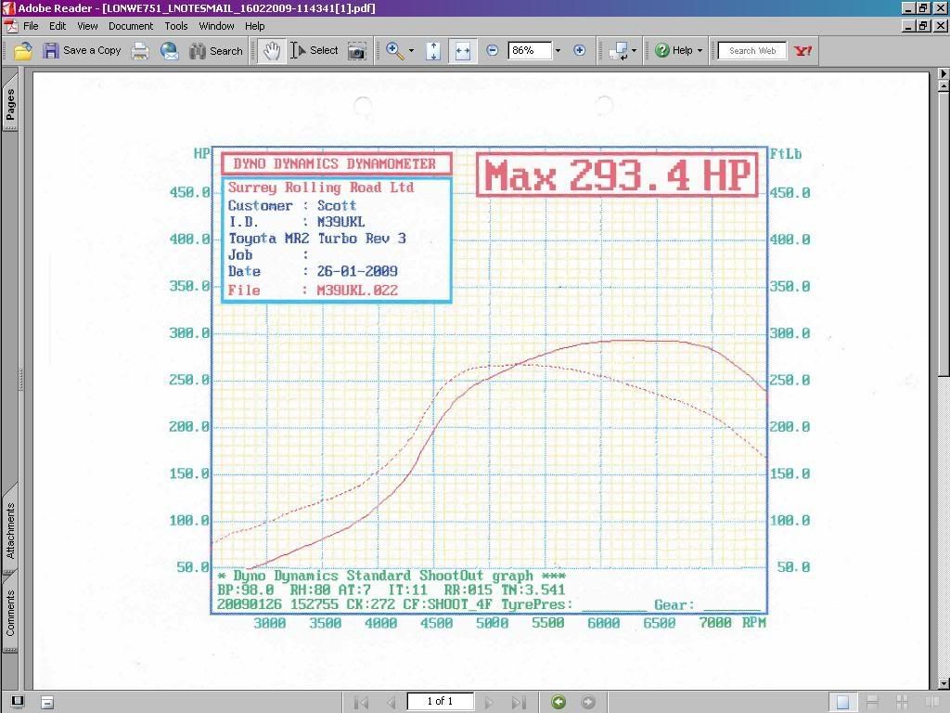The width and height of the screenshot is (950, 713).
Task: Go to the last page
Action: pyautogui.click(x=519, y=702)
